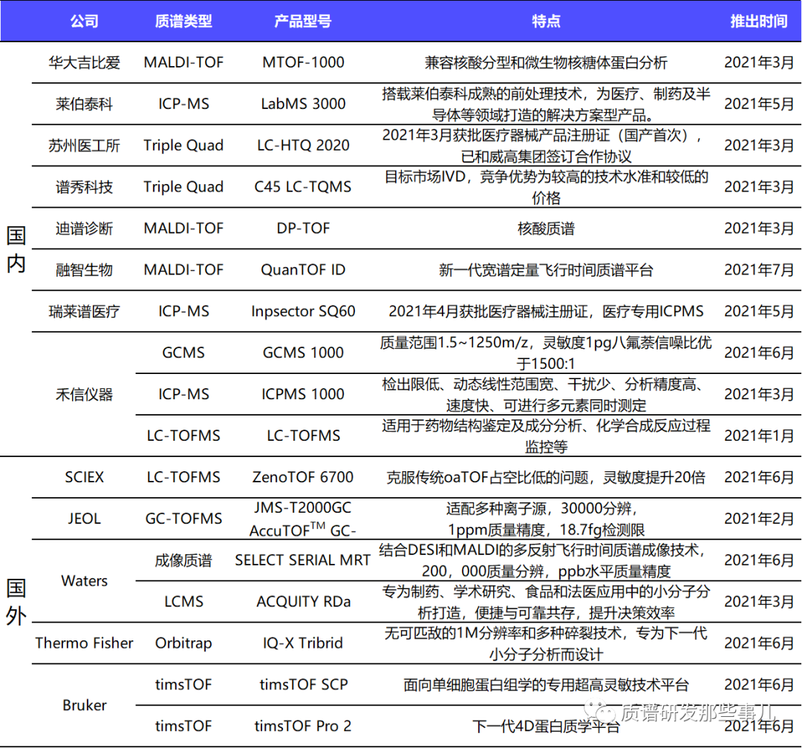The height and width of the screenshot is (748, 802).
Task: Select the Bruker company cell
Action: tap(84, 705)
